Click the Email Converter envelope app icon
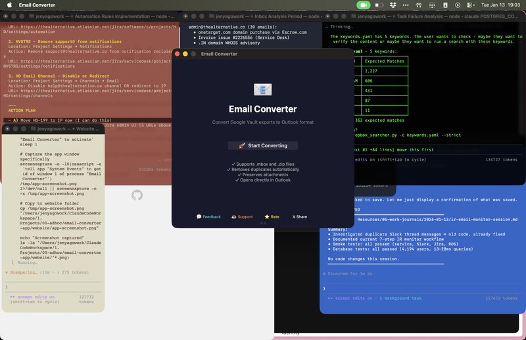526x340 pixels. (262, 89)
